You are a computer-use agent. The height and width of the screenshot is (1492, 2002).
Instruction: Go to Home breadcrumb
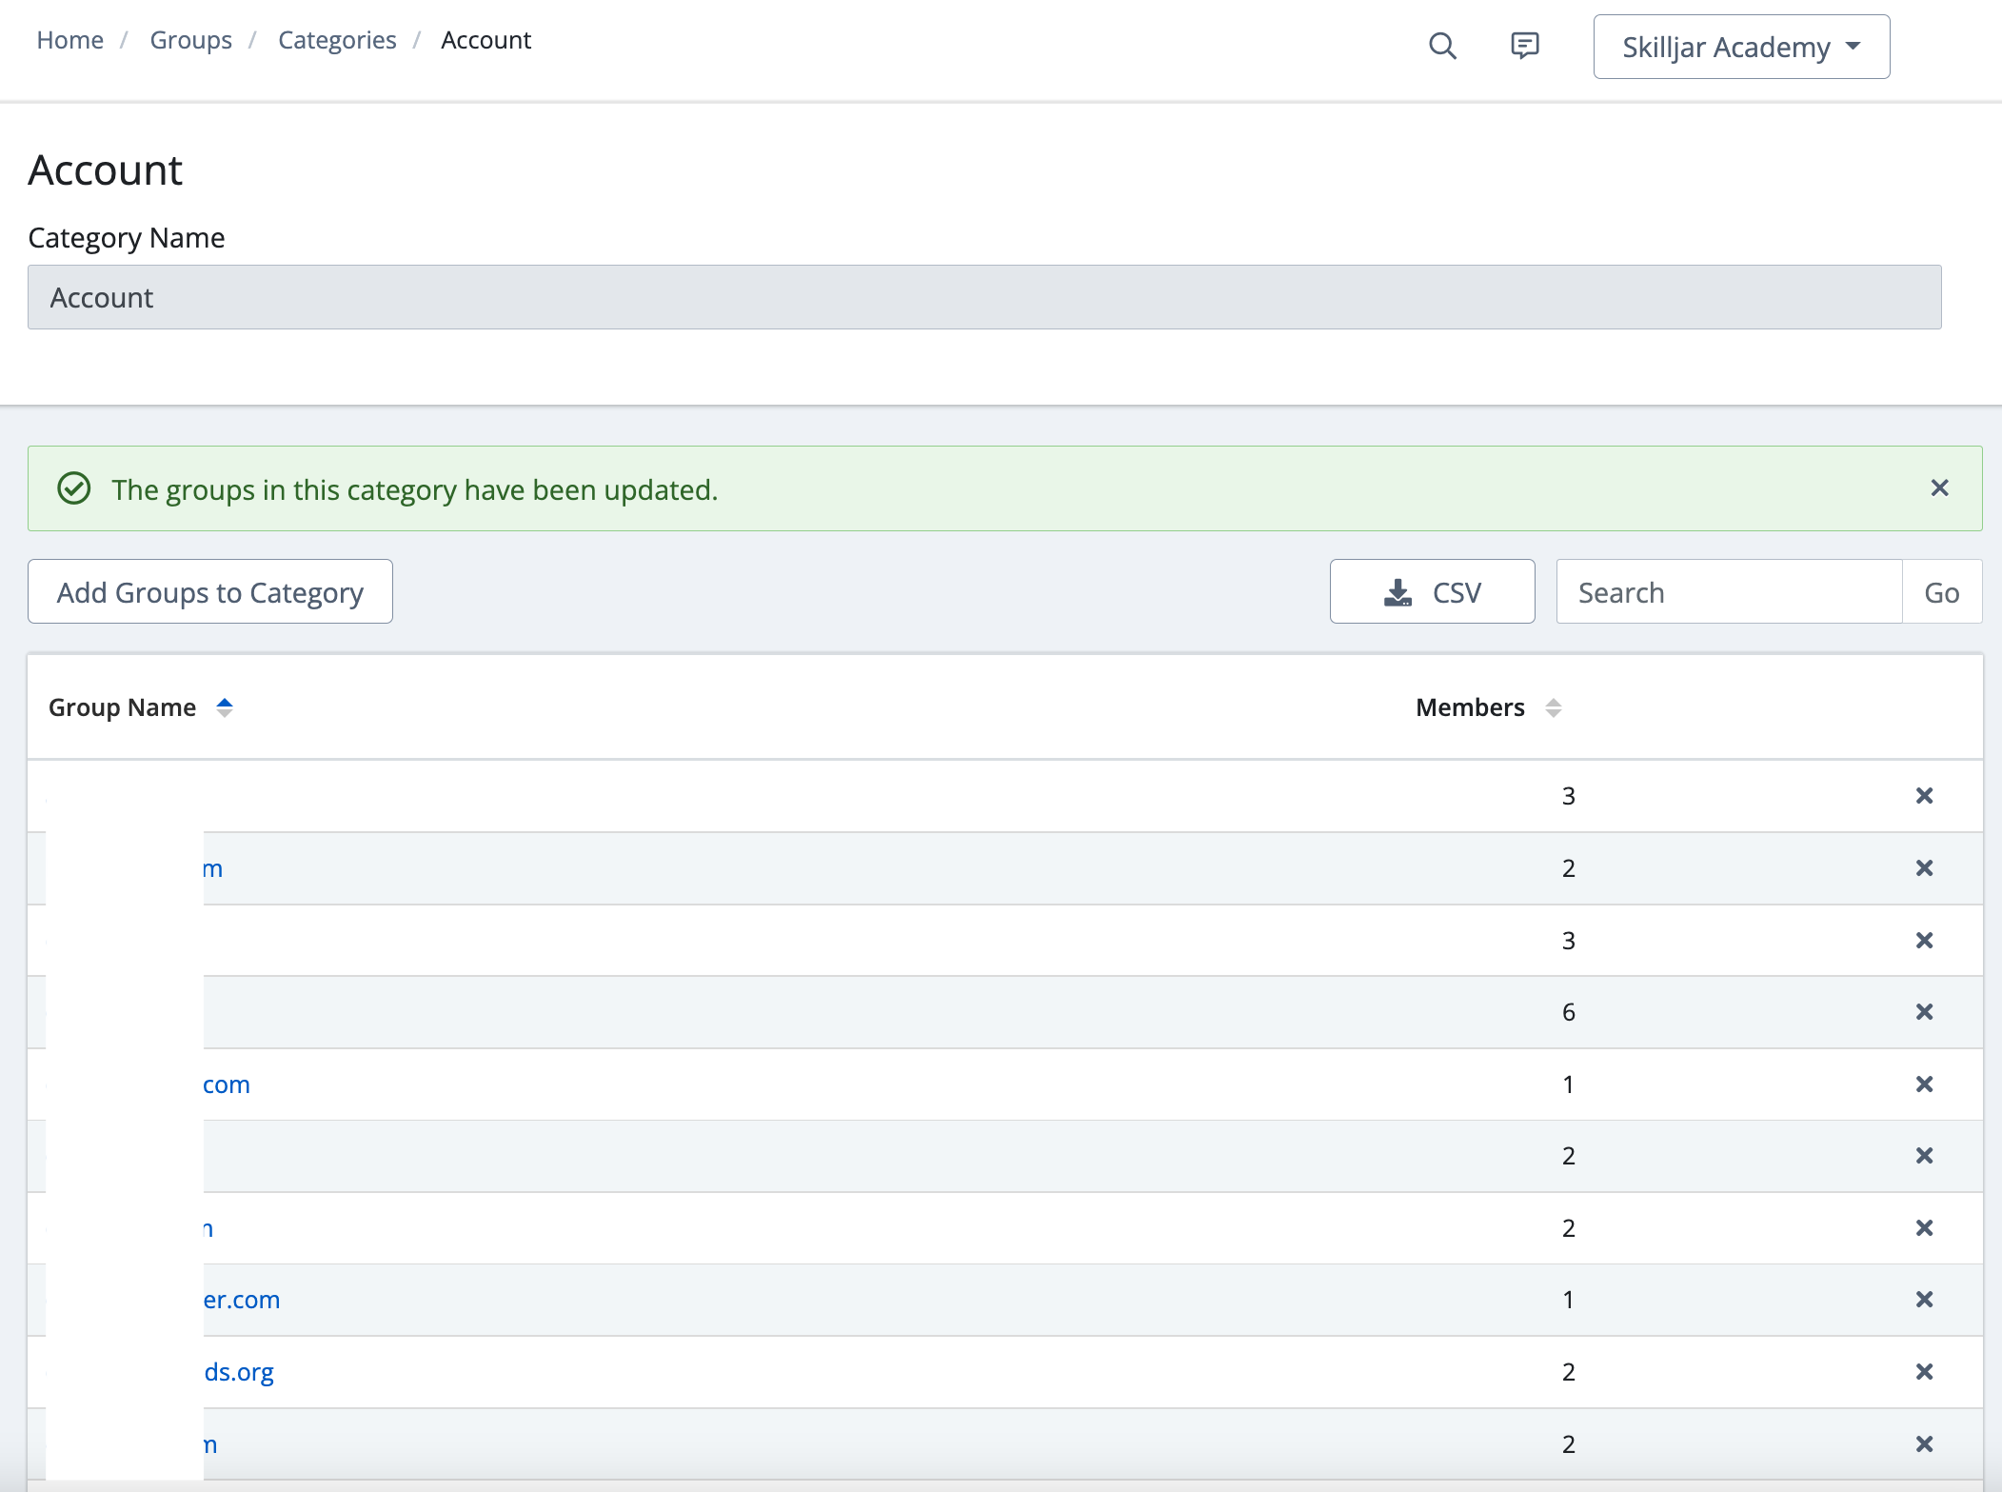click(x=69, y=40)
